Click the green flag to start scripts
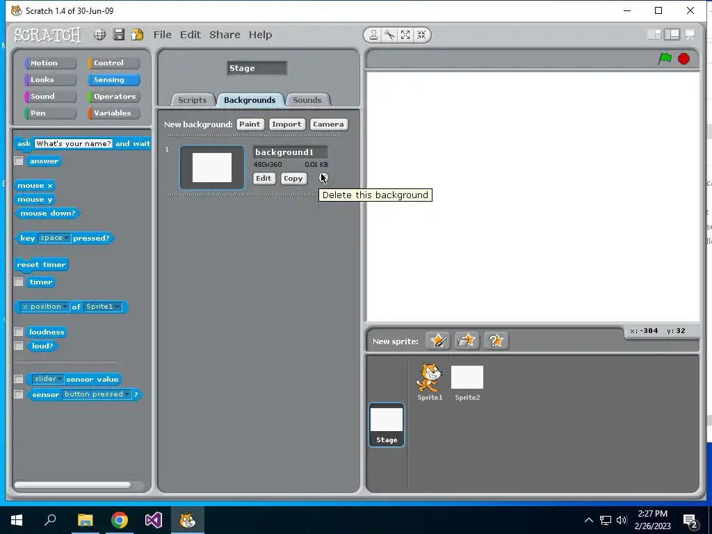Screen dimensions: 712x534 click(665, 58)
